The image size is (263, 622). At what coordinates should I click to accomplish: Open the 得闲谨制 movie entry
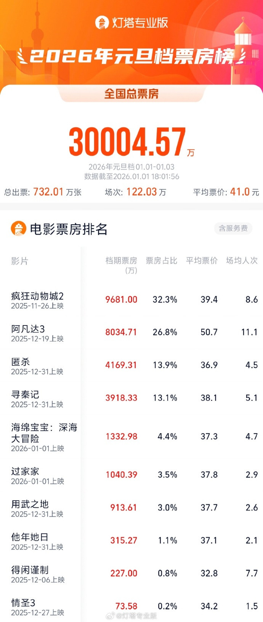[30, 569]
